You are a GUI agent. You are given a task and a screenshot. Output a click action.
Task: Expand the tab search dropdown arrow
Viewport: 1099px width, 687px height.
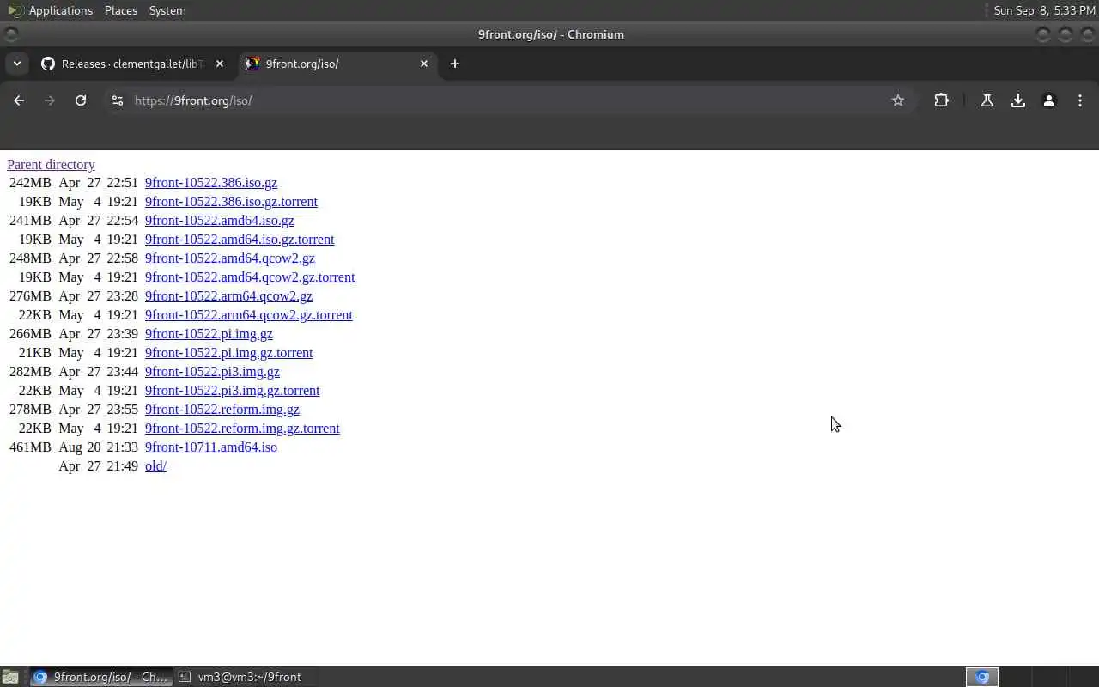16,64
